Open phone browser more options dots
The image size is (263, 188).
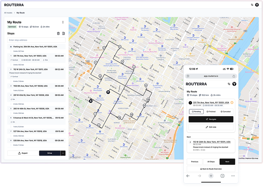click(x=233, y=176)
